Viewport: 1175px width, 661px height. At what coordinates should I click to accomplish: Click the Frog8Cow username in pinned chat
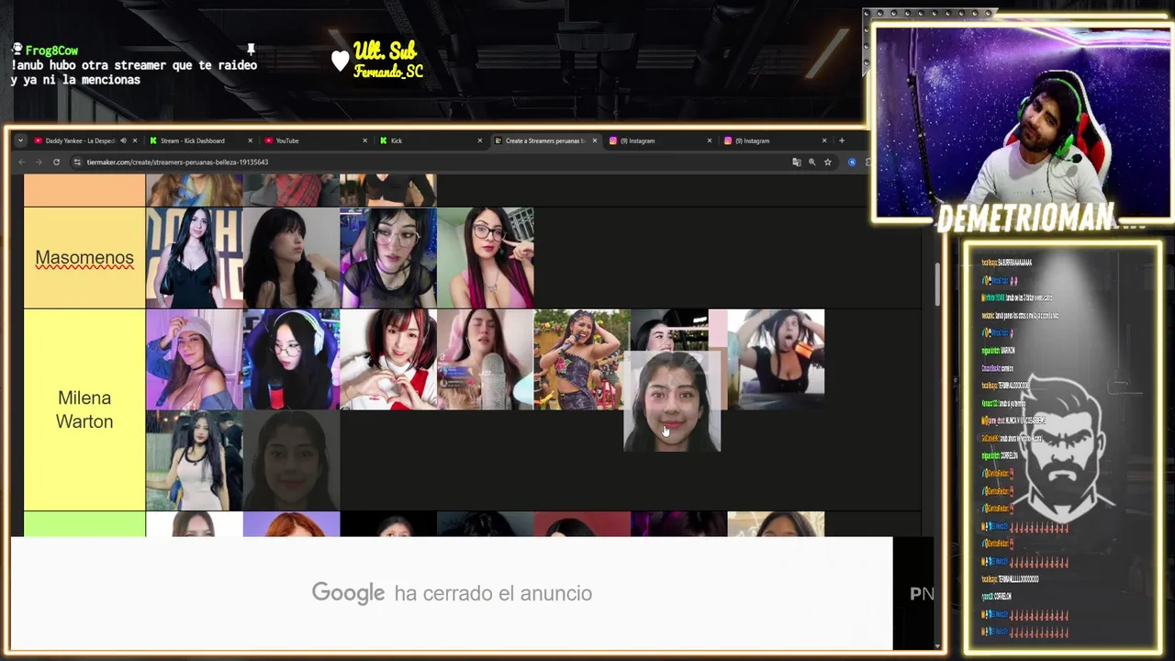pos(51,50)
